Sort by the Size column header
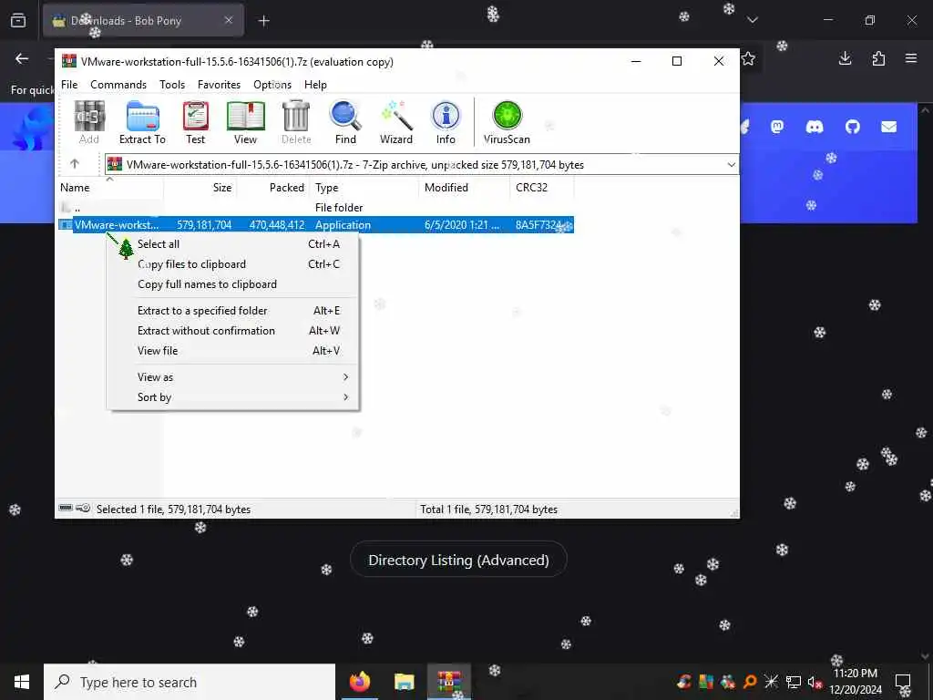 coord(200,188)
